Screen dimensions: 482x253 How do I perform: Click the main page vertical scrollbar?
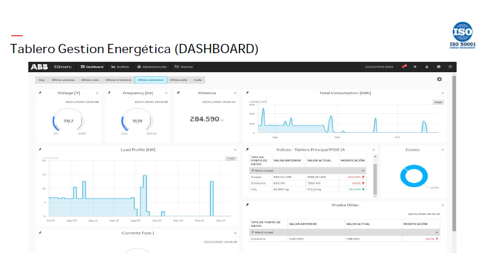coord(454,153)
